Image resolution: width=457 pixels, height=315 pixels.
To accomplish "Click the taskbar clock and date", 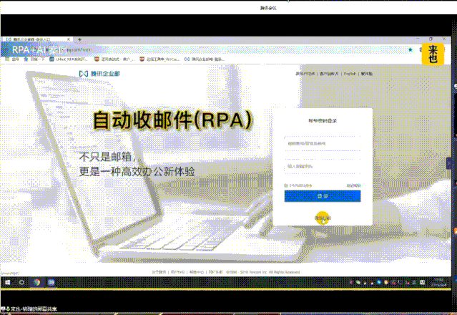I will pos(438,282).
